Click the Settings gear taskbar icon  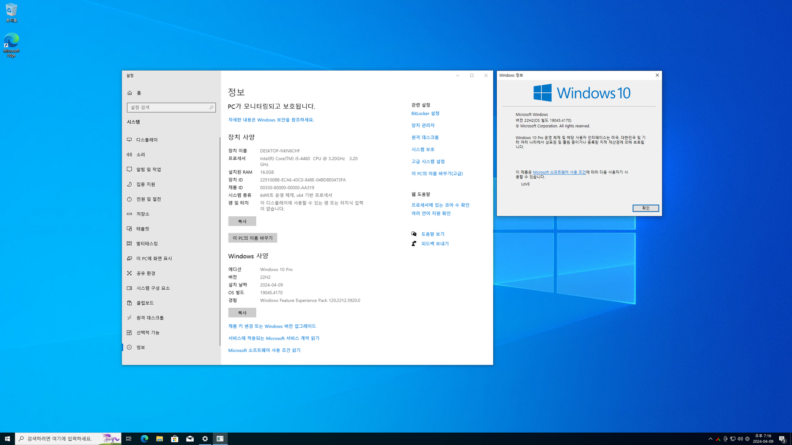[x=205, y=438]
